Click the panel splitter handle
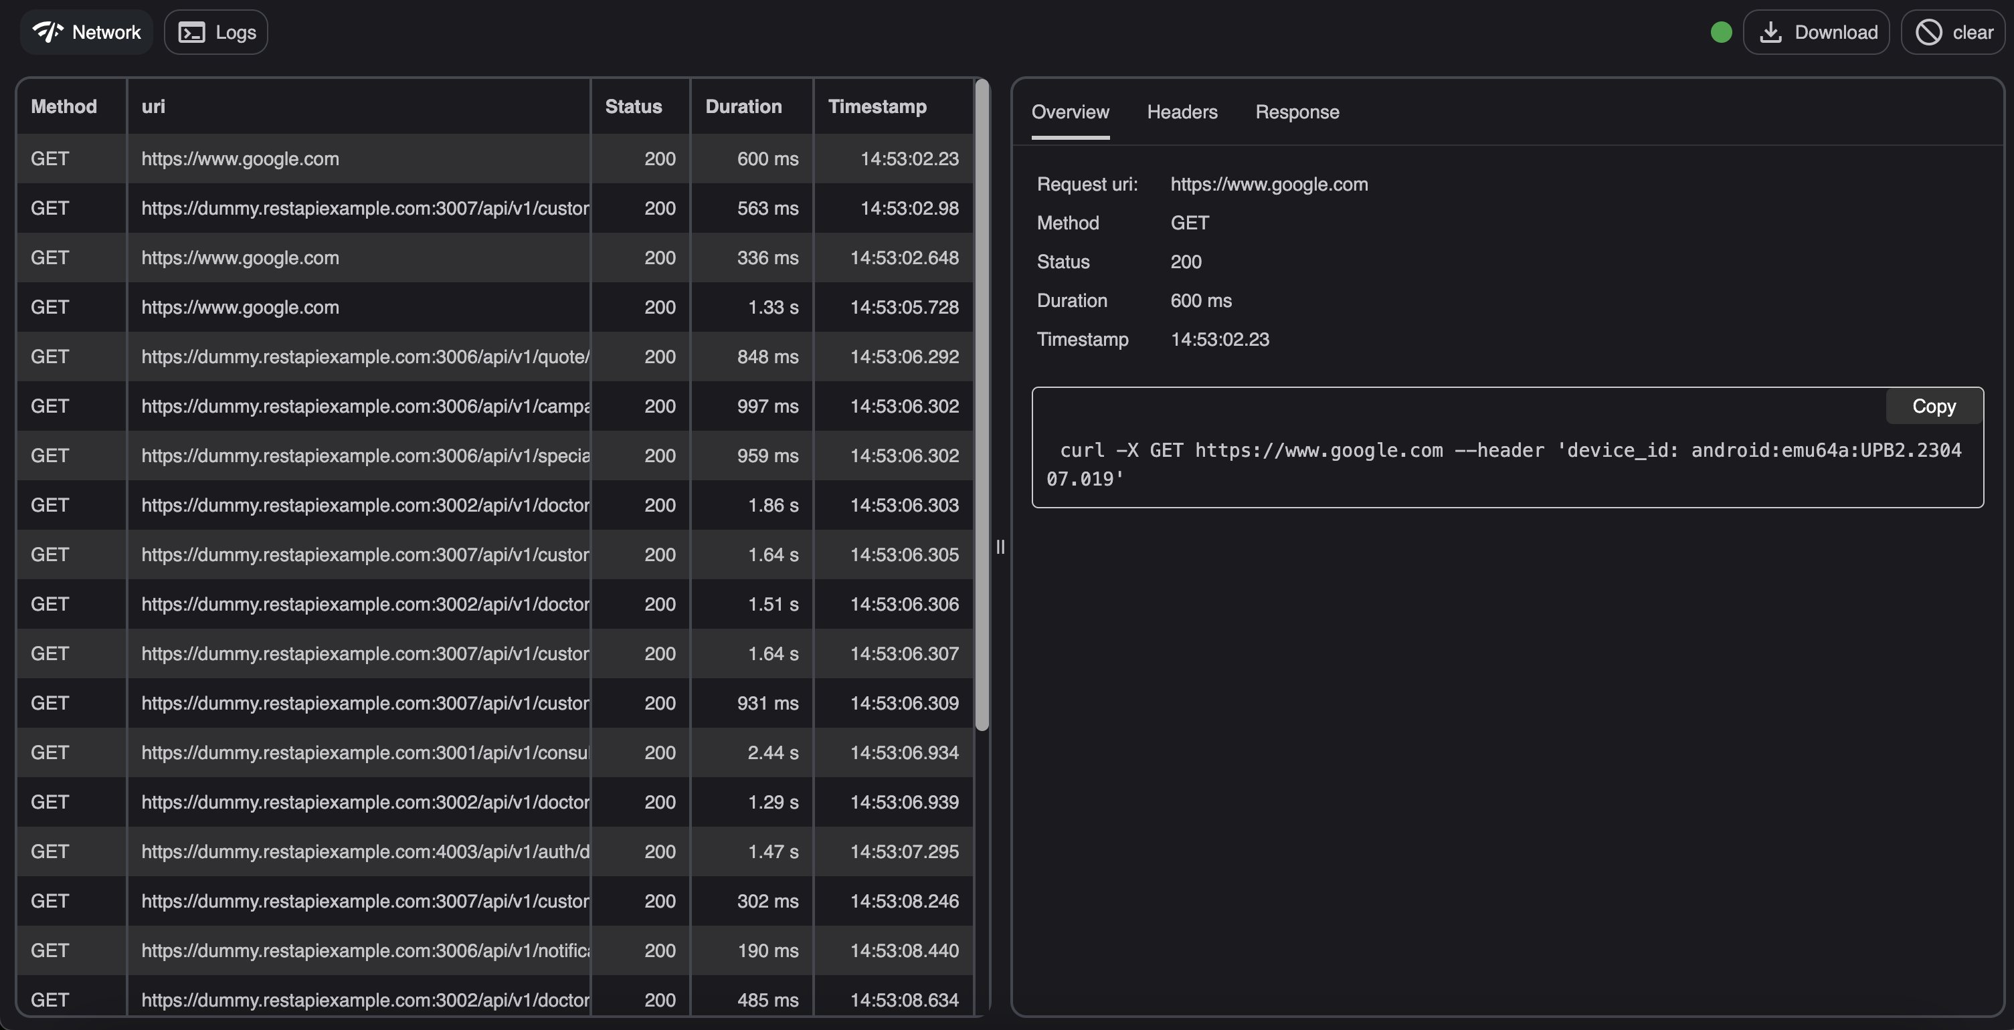 tap(1000, 546)
